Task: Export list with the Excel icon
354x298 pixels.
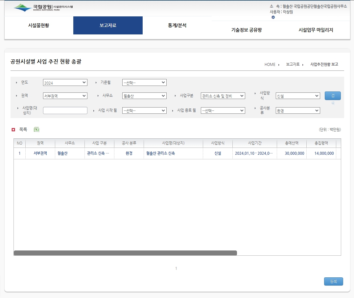Action: (x=36, y=129)
